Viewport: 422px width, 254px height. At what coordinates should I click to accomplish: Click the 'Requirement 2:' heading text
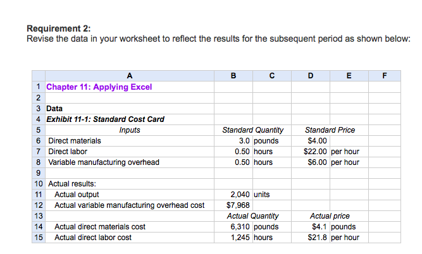(59, 28)
